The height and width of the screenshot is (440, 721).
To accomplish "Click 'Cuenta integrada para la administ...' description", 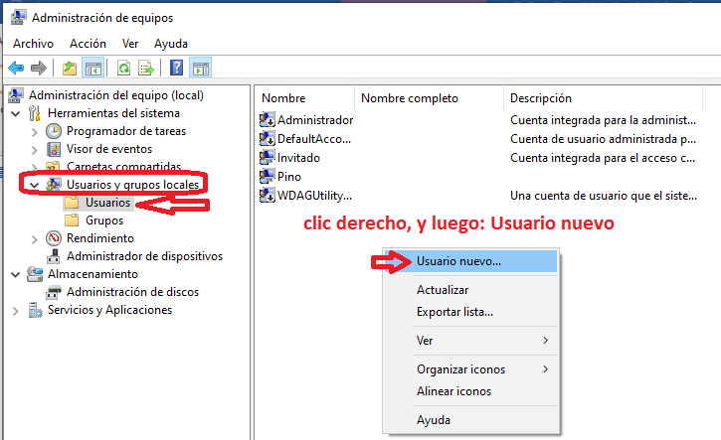I will (604, 120).
